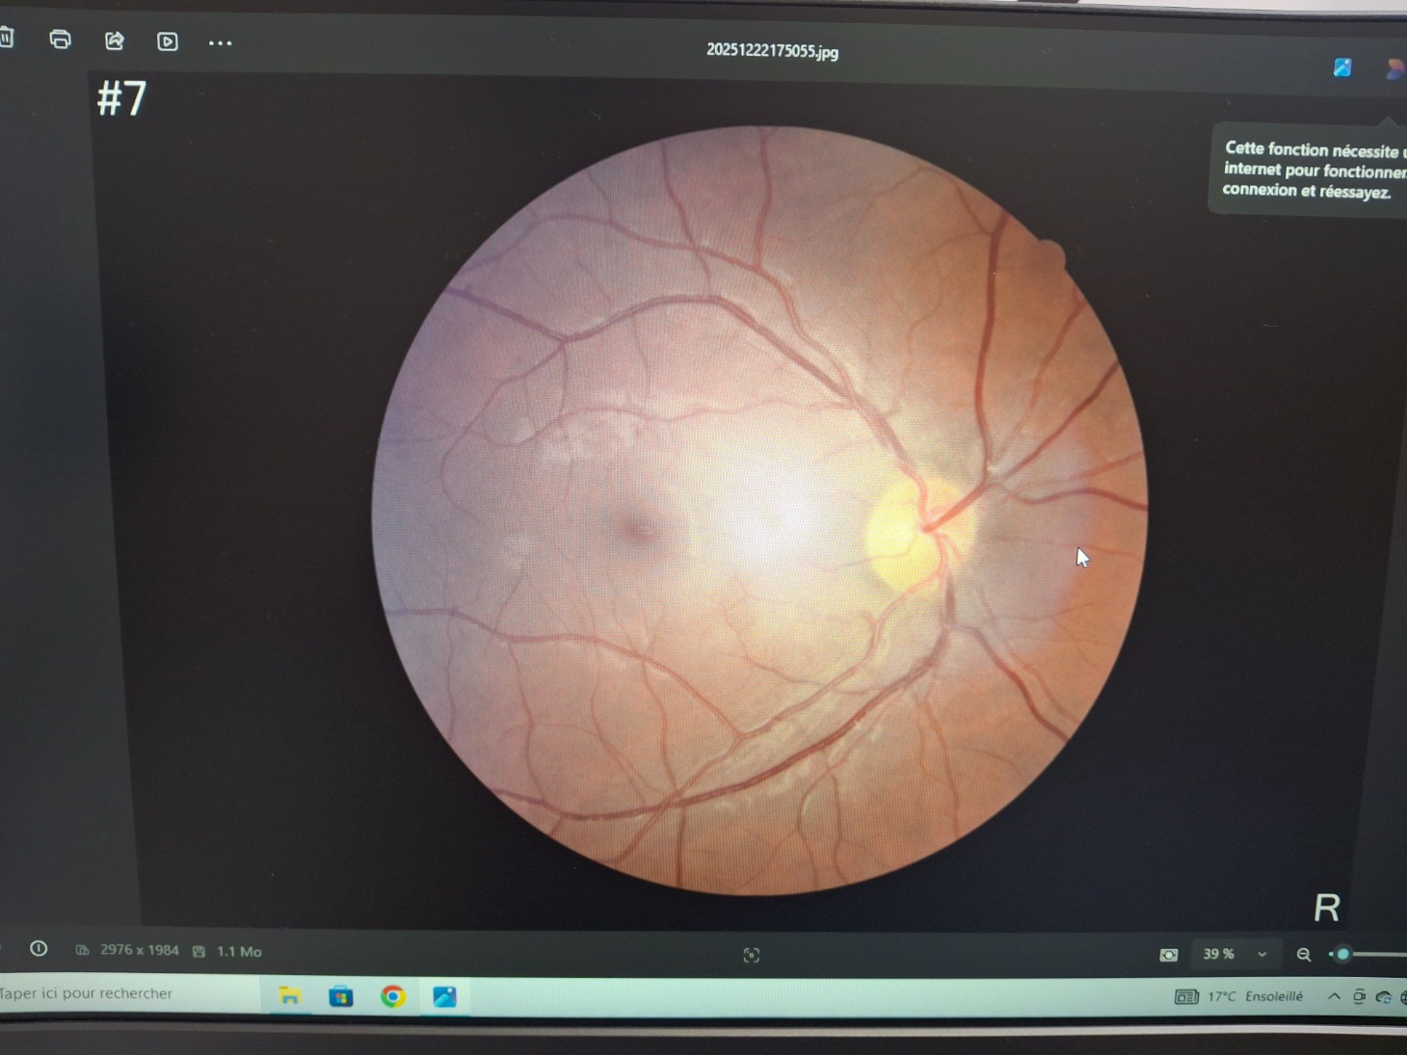
Task: Open the Share icon in toolbar
Action: [115, 40]
